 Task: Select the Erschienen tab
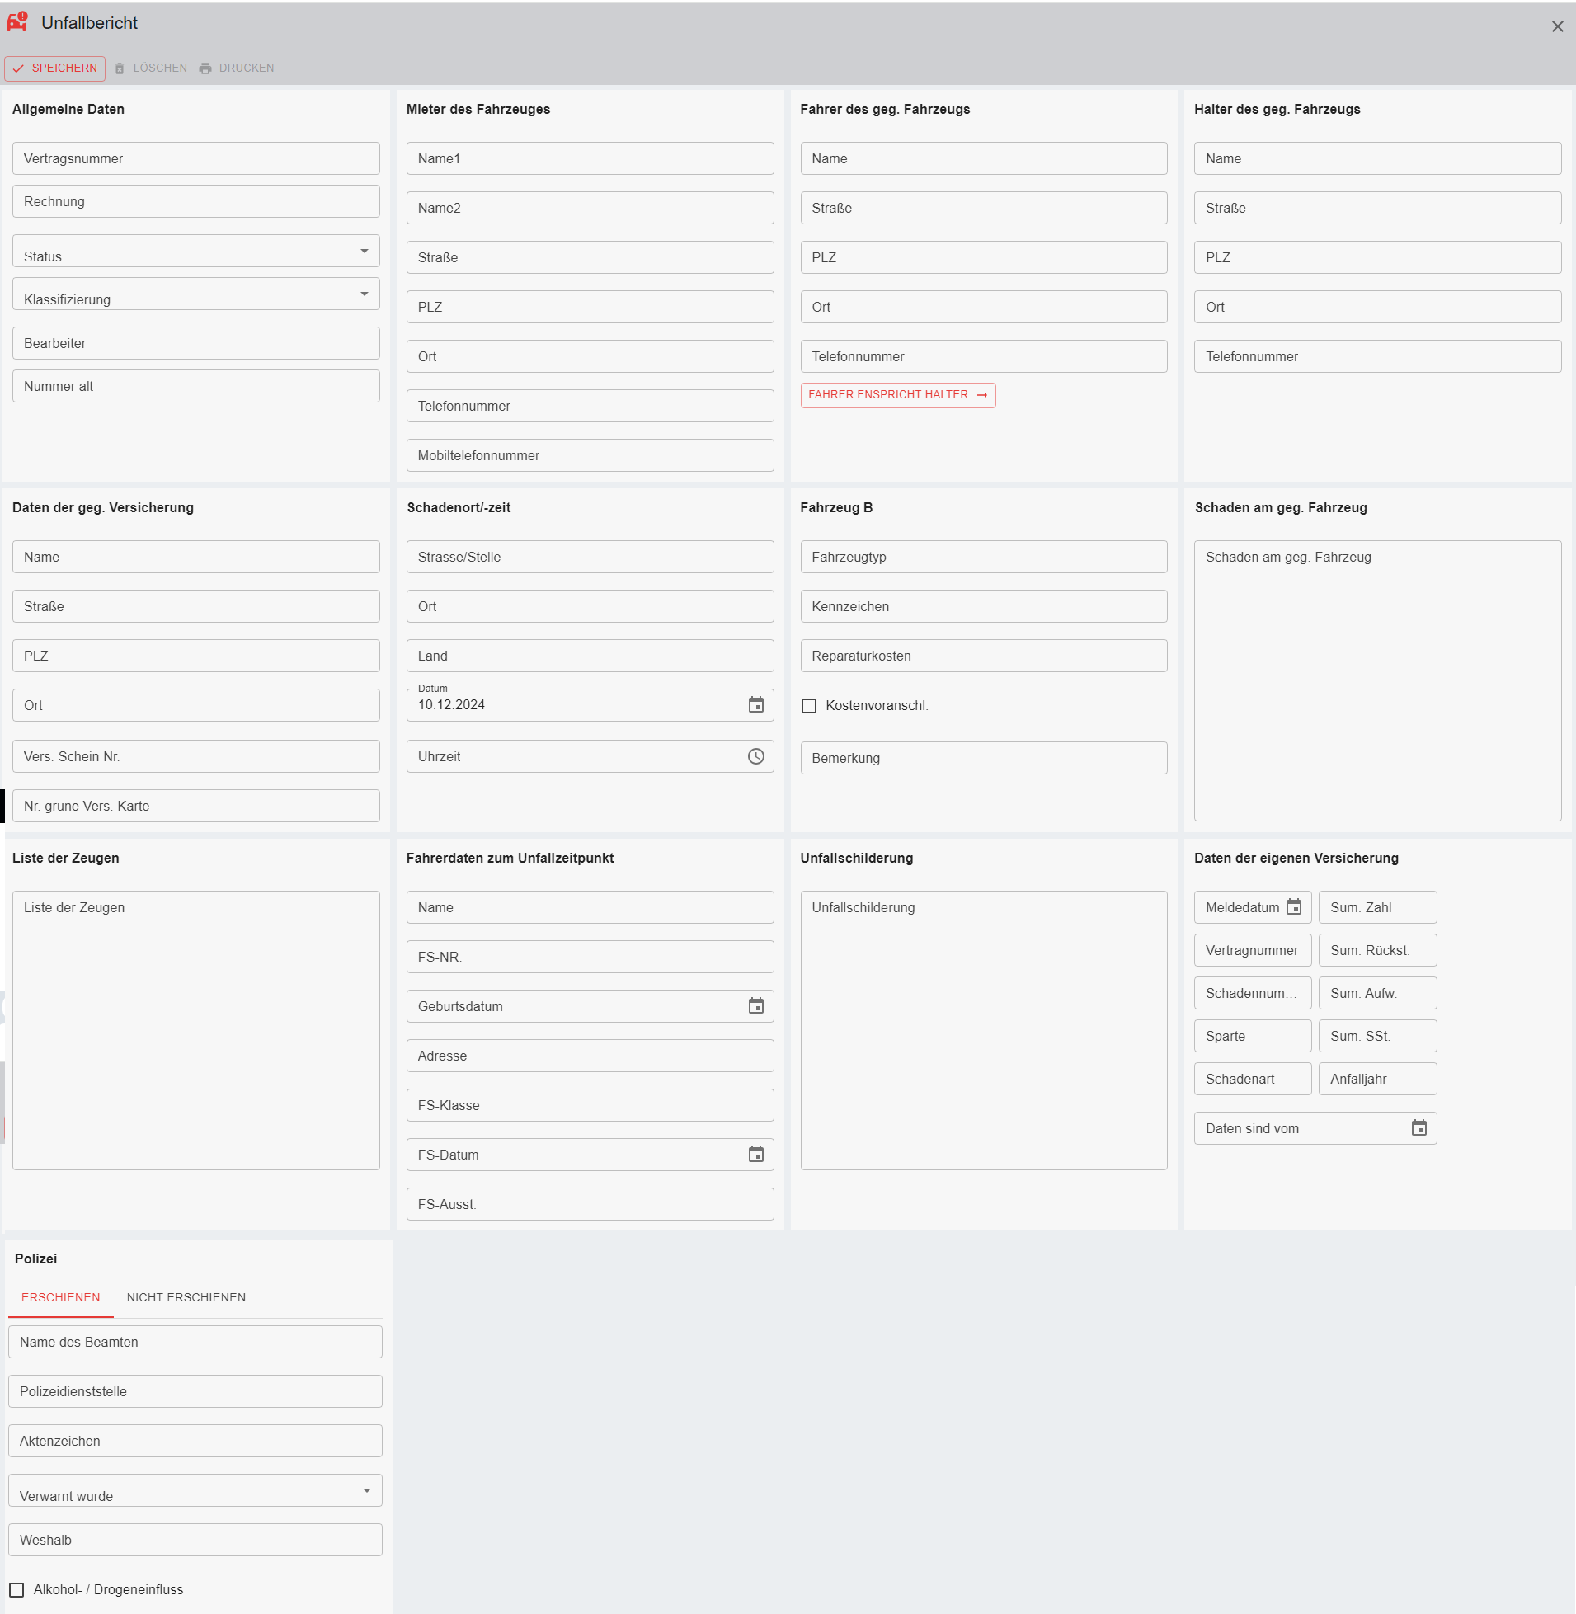tap(60, 1297)
